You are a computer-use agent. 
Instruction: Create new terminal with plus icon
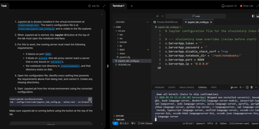pyautogui.click(x=240, y=87)
